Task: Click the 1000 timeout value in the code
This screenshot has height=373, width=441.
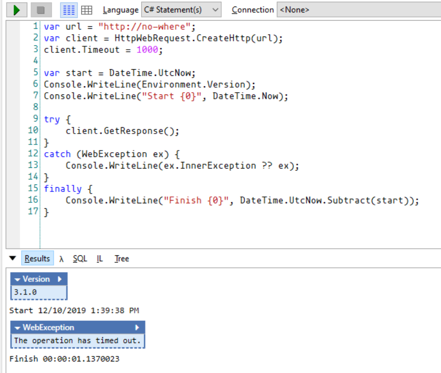Action: (x=147, y=50)
